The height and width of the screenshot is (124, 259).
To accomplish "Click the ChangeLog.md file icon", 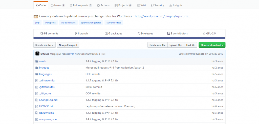I will pos(37,100).
